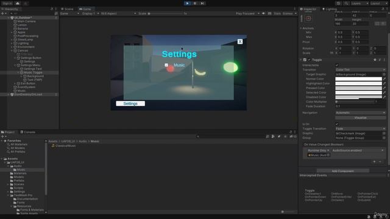Adjust the Color Multiplier slider
The image size is (390, 219).
(355, 102)
